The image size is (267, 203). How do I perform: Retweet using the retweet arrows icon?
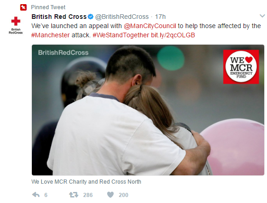[73, 195]
